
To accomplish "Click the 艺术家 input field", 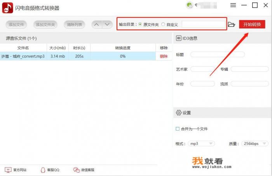I will pyautogui.click(x=202, y=69).
